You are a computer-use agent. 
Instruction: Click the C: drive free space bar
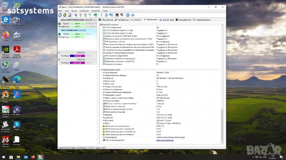click(78, 56)
